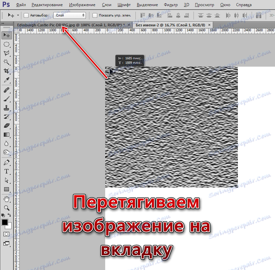The image size is (275, 270).
Task: Select the Eraser tool
Action: pyautogui.click(x=7, y=126)
